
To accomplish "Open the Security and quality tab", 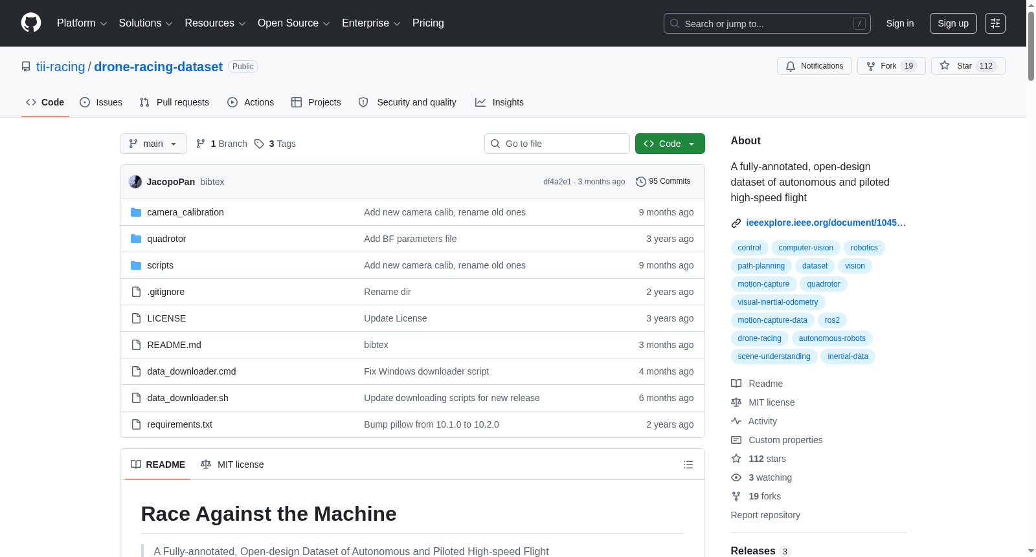I will pos(407,102).
